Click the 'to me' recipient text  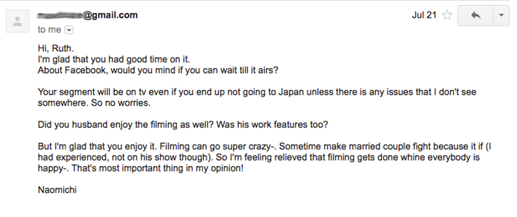coord(50,30)
